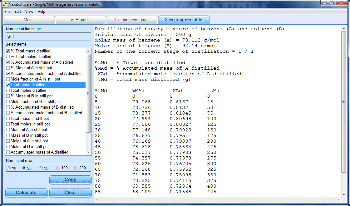Check Total moles in still pot

[8, 124]
